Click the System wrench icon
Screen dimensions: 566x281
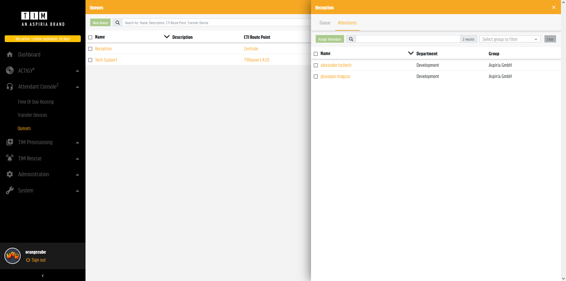(x=10, y=190)
